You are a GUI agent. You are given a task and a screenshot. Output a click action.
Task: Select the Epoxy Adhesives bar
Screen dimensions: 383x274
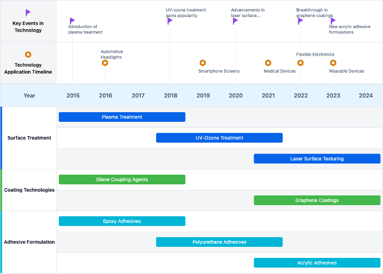click(122, 221)
